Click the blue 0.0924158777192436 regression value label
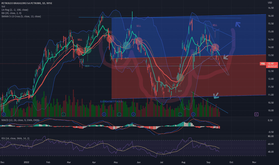The height and width of the screenshot is (165, 279). 111,101
